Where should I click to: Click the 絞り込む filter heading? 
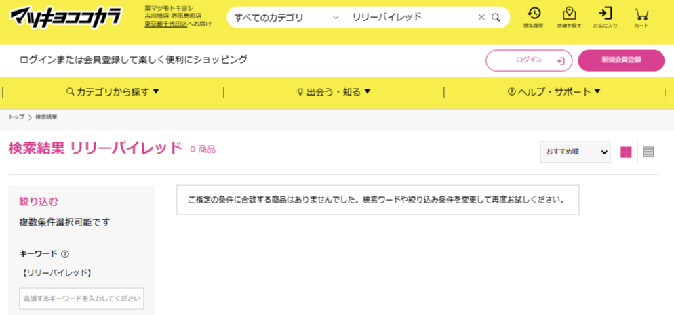(x=39, y=201)
